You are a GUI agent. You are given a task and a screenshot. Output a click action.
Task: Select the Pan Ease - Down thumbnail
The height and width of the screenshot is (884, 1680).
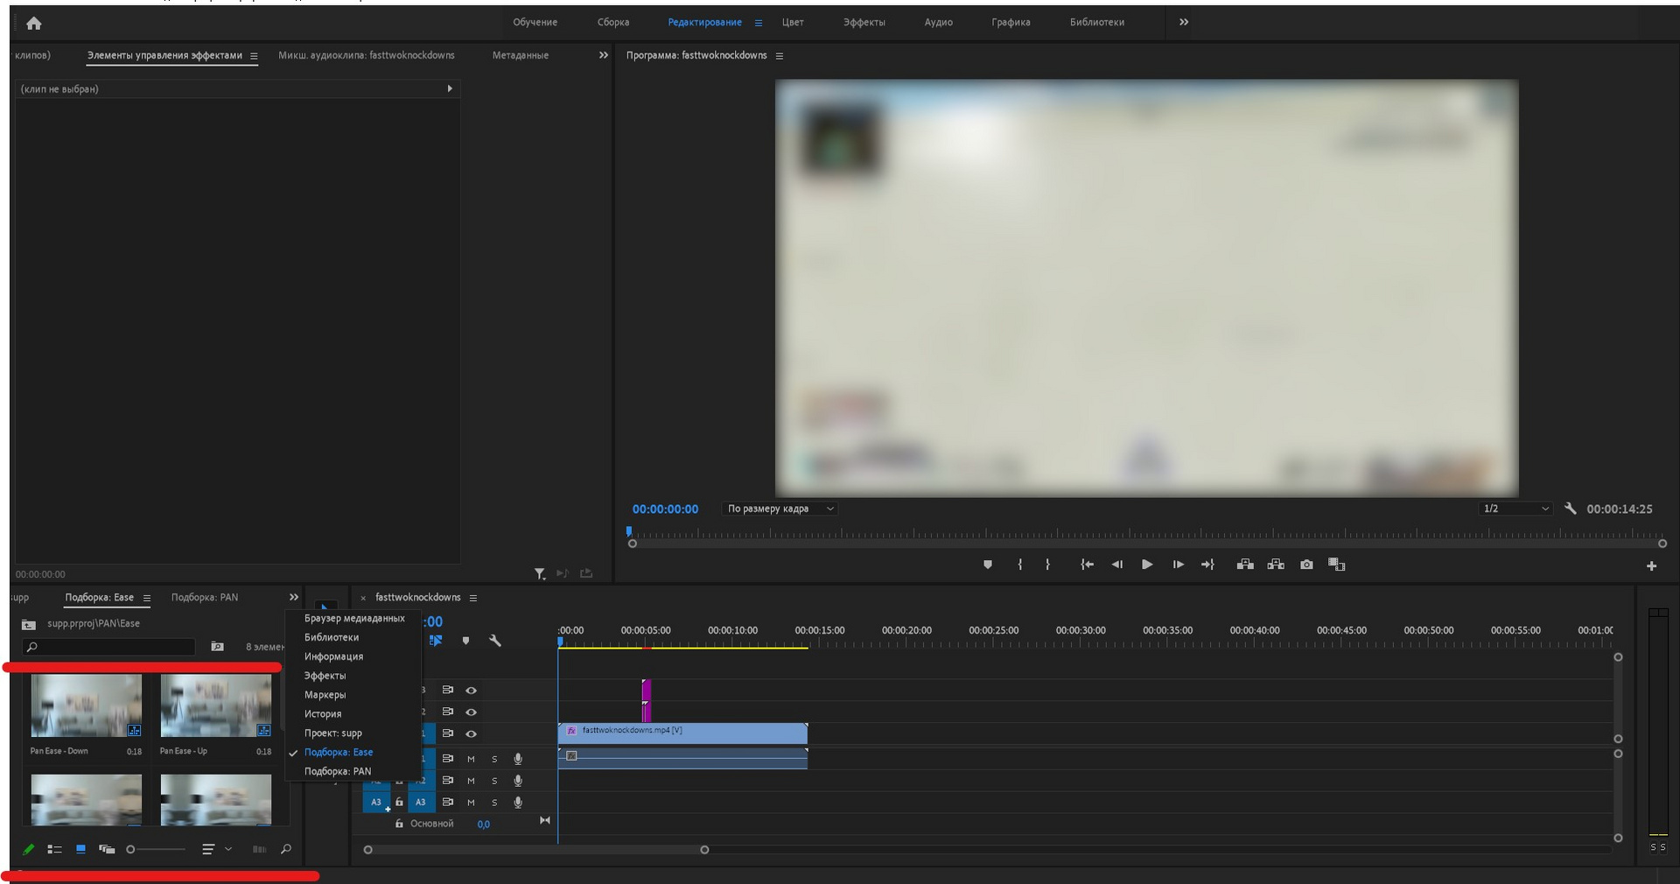(86, 706)
